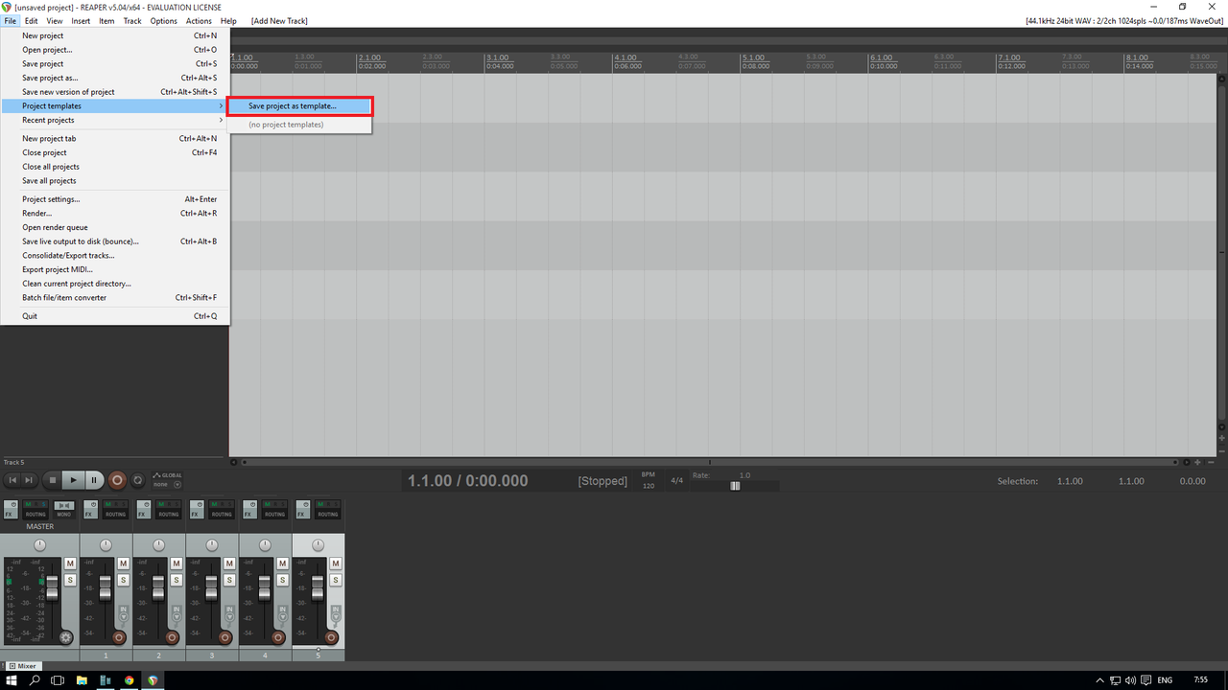Viewport: 1228px width, 690px height.
Task: Choose Save project as template
Action: (298, 106)
